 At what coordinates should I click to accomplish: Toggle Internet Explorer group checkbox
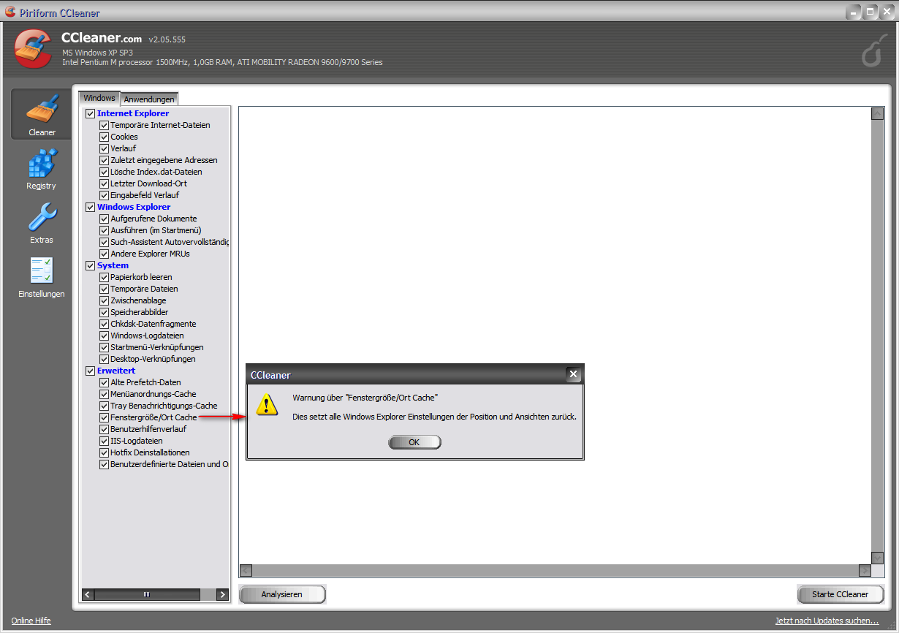point(91,113)
